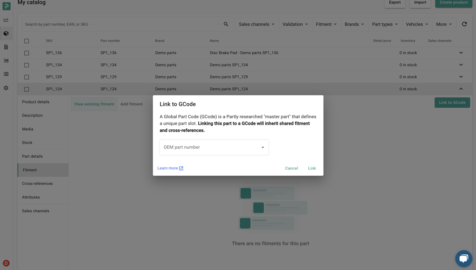Click the SKU column header
The height and width of the screenshot is (270, 476).
[49, 41]
